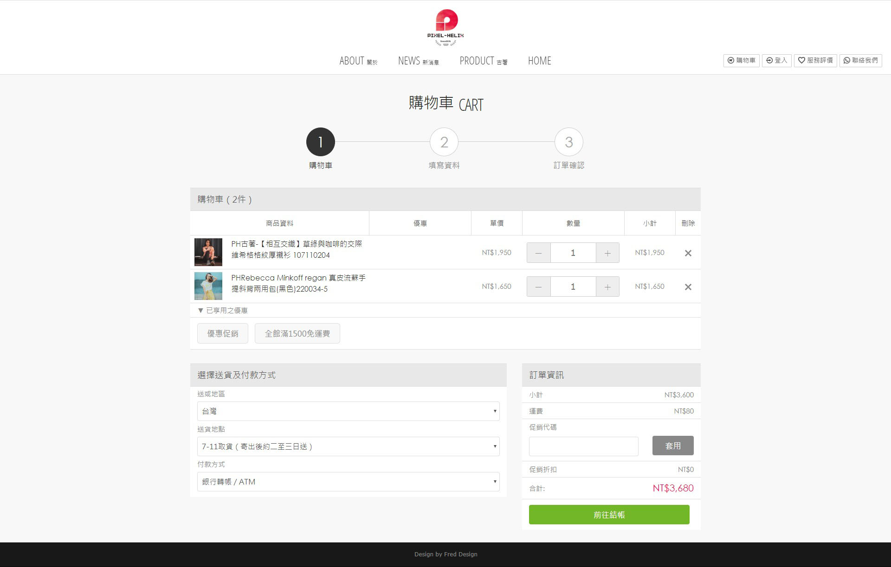This screenshot has width=891, height=567.
Task: Collapse the 已享用之優惠 section
Action: coord(222,310)
